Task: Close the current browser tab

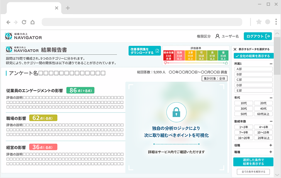Action: (57, 8)
